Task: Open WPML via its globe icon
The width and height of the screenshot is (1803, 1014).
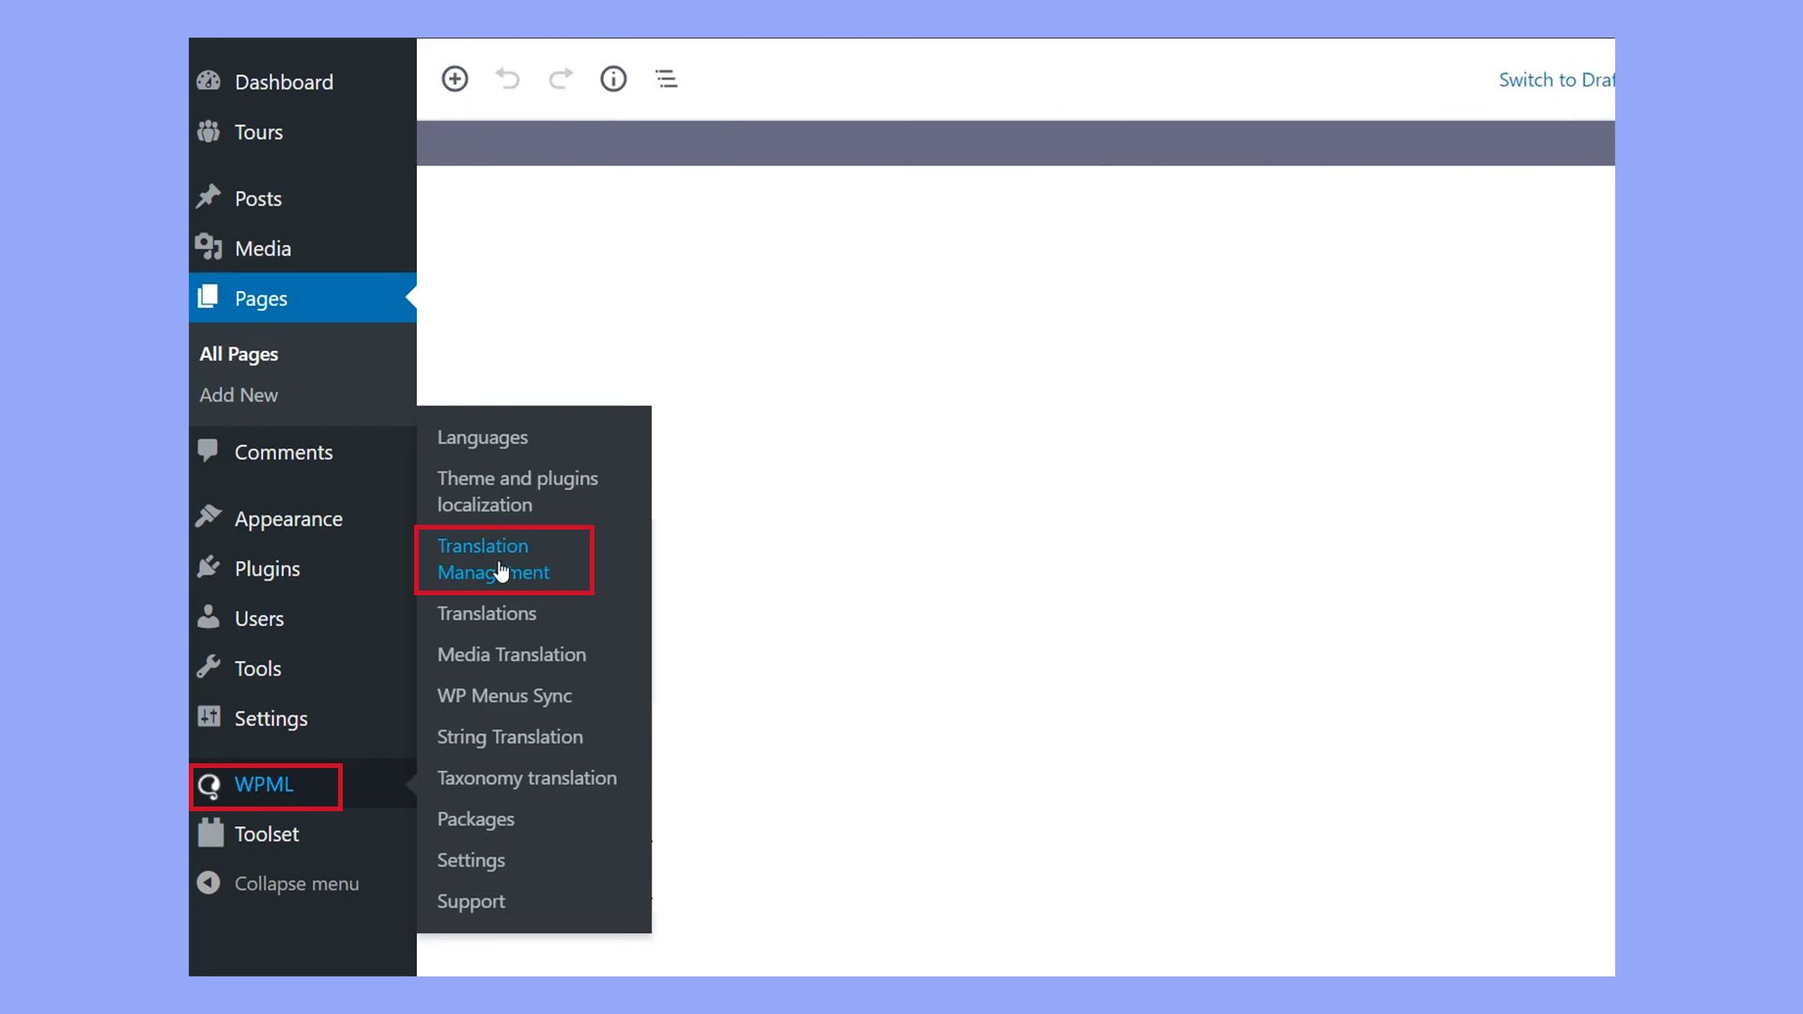Action: [208, 785]
